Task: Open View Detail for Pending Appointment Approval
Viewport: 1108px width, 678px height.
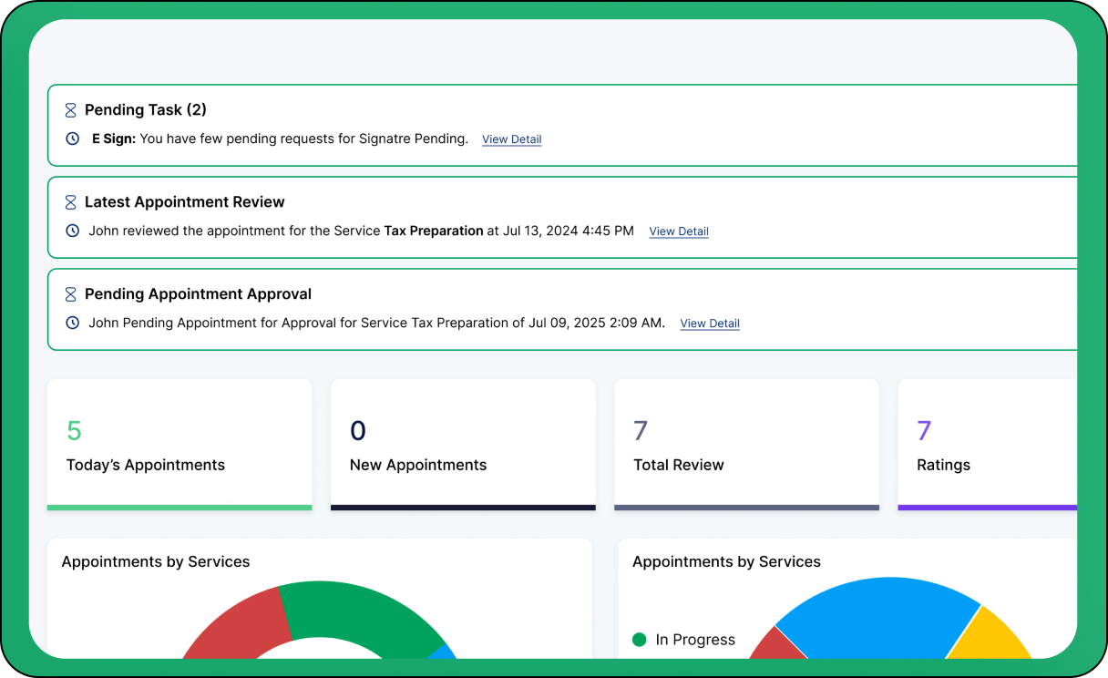Action: [709, 324]
